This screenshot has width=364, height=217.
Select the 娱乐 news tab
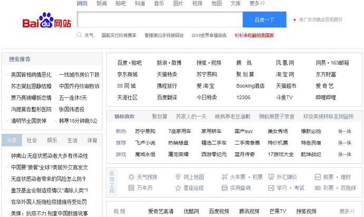pyautogui.click(x=52, y=140)
